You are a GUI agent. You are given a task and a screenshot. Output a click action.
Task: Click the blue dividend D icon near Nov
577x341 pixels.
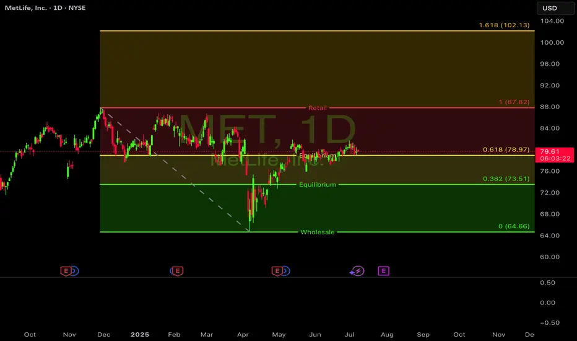75,272
